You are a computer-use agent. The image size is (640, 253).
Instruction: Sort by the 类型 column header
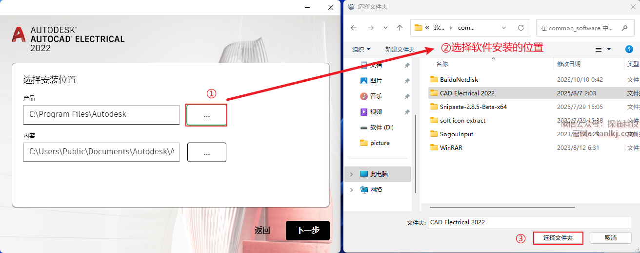pyautogui.click(x=633, y=64)
